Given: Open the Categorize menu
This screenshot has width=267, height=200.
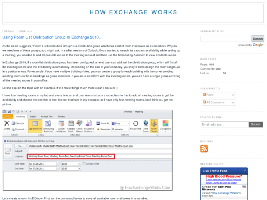Looking at the screenshot, I should pos(165,126).
